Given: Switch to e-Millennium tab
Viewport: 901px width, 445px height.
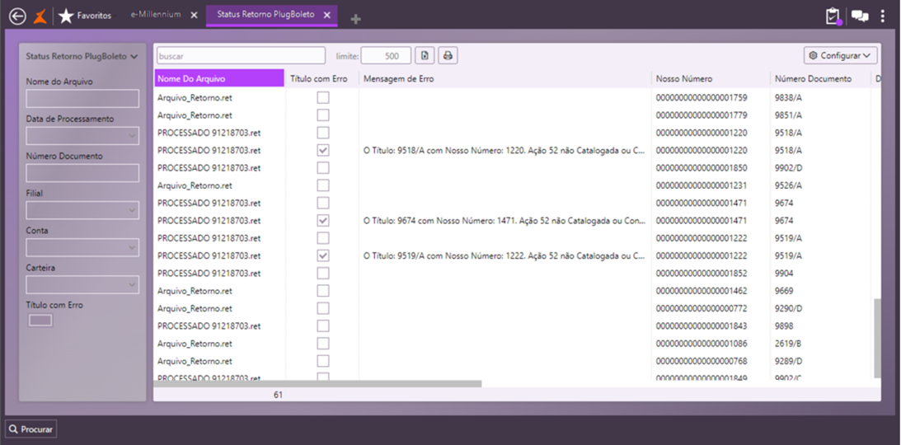Looking at the screenshot, I should coord(155,15).
